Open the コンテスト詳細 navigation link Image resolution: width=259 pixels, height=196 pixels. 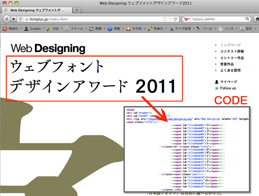tap(232, 52)
